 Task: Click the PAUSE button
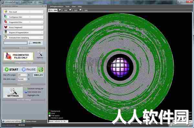click(x=29, y=69)
